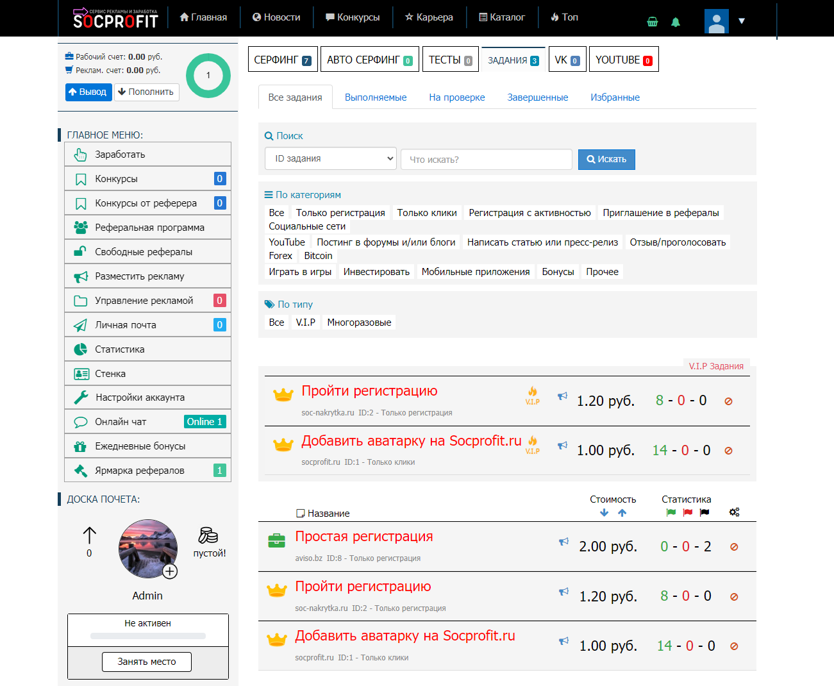Image resolution: width=834 pixels, height=686 pixels.
Task: Click the 'Пополнить' deposit button
Action: tap(147, 92)
